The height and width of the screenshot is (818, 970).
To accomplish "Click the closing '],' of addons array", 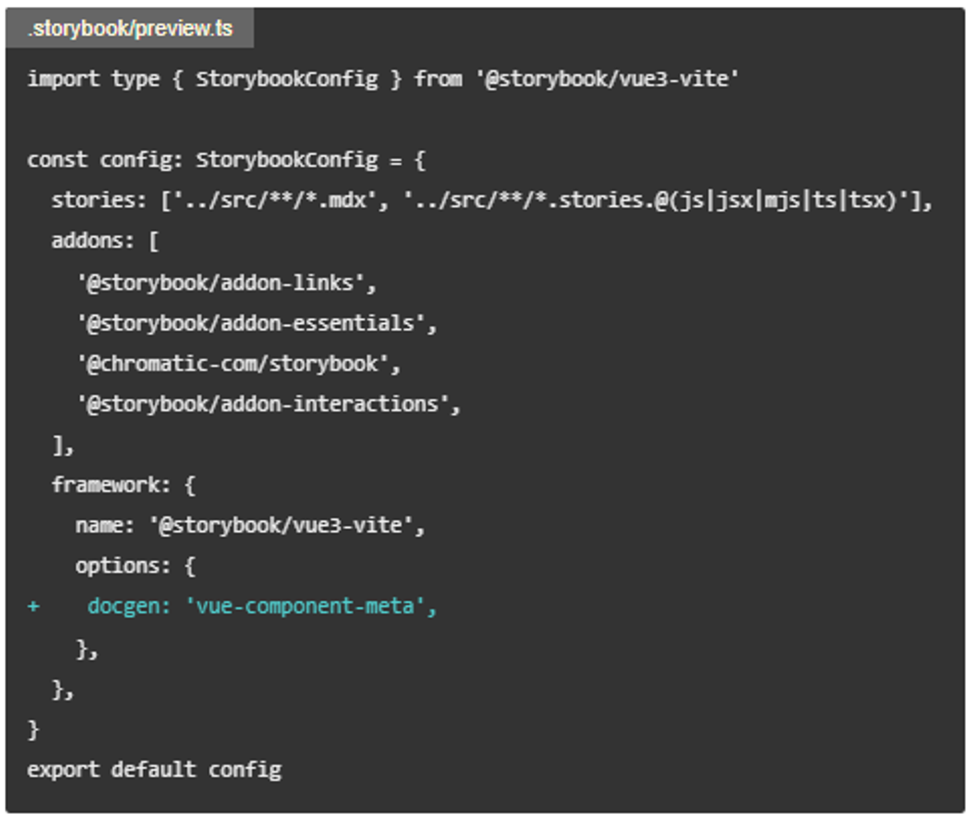I will [x=63, y=446].
